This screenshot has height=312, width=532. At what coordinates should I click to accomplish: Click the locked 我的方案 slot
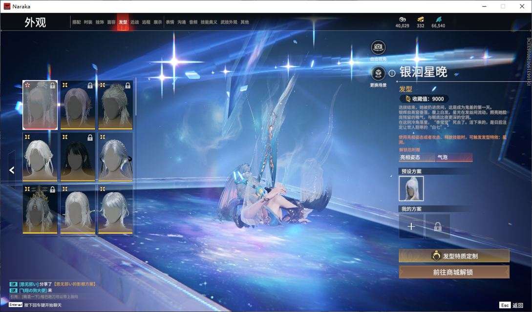[x=438, y=226]
